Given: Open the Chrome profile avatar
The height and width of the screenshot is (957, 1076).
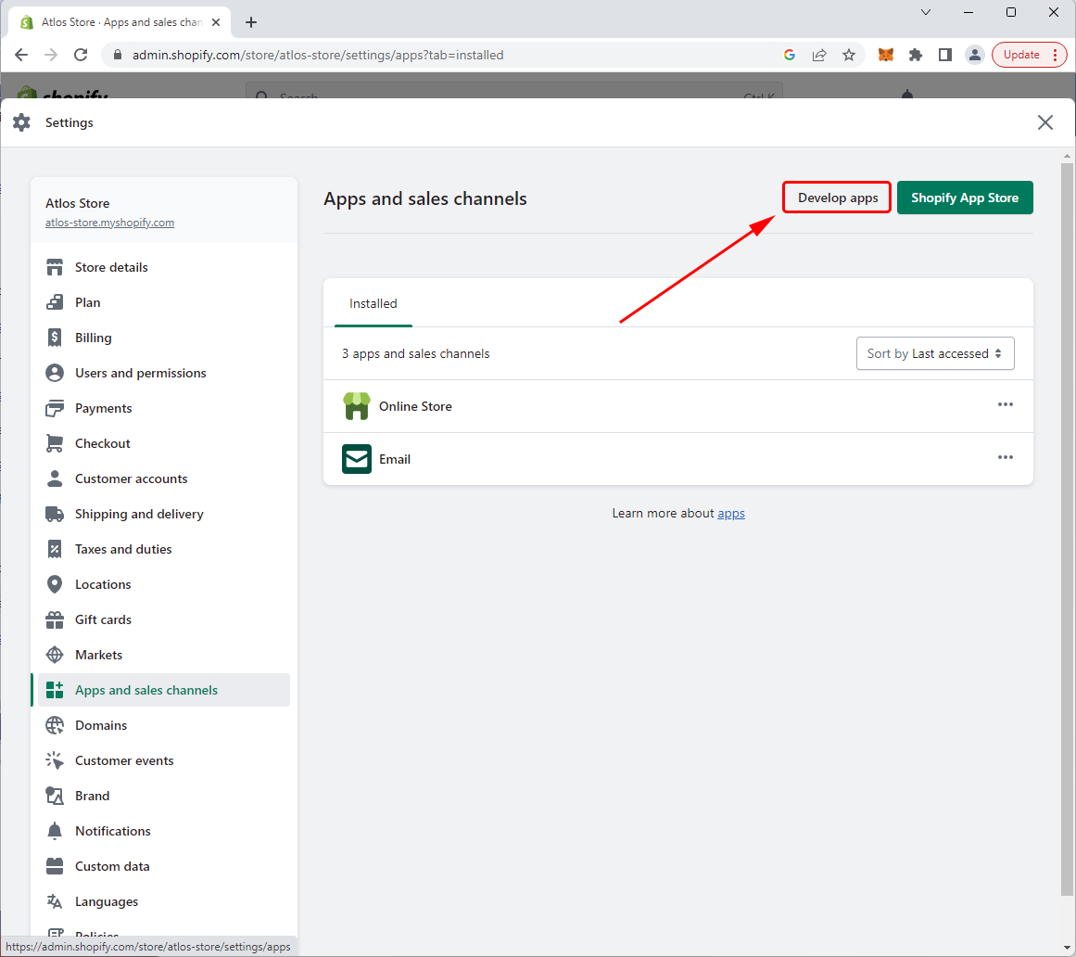Looking at the screenshot, I should point(974,55).
